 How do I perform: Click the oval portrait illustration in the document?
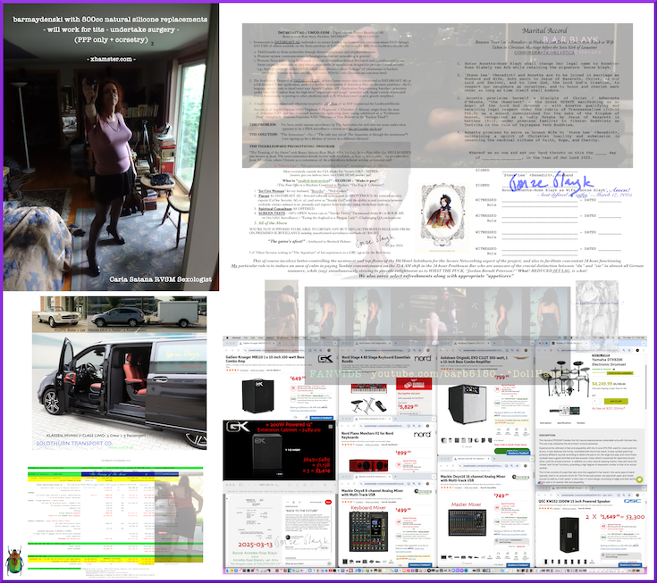click(x=443, y=216)
